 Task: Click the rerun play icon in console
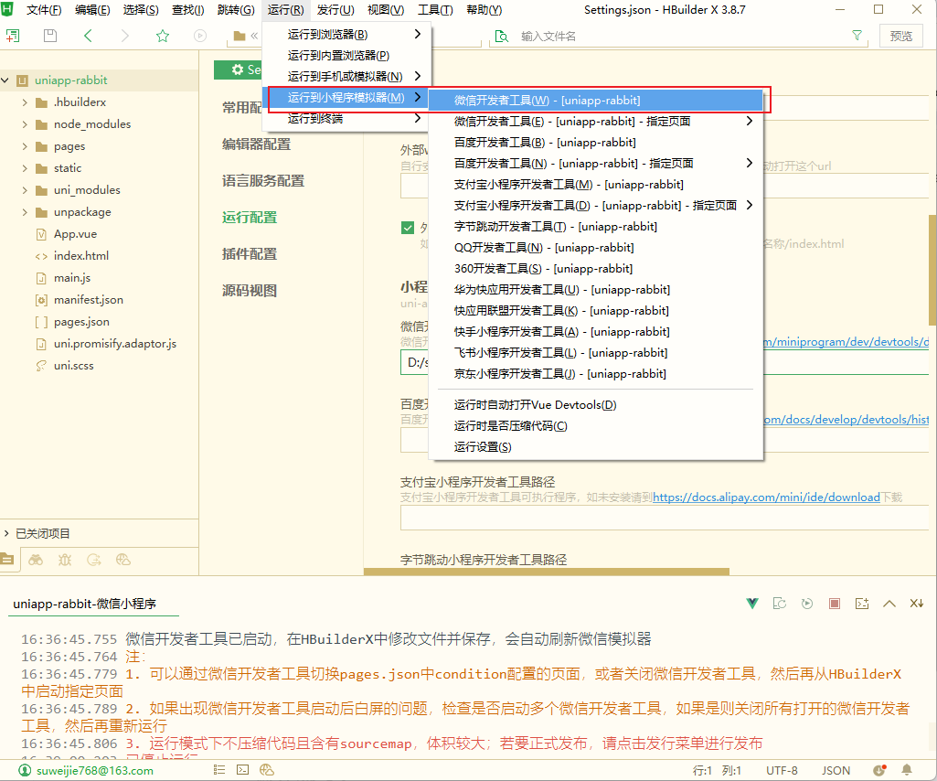[x=806, y=604]
